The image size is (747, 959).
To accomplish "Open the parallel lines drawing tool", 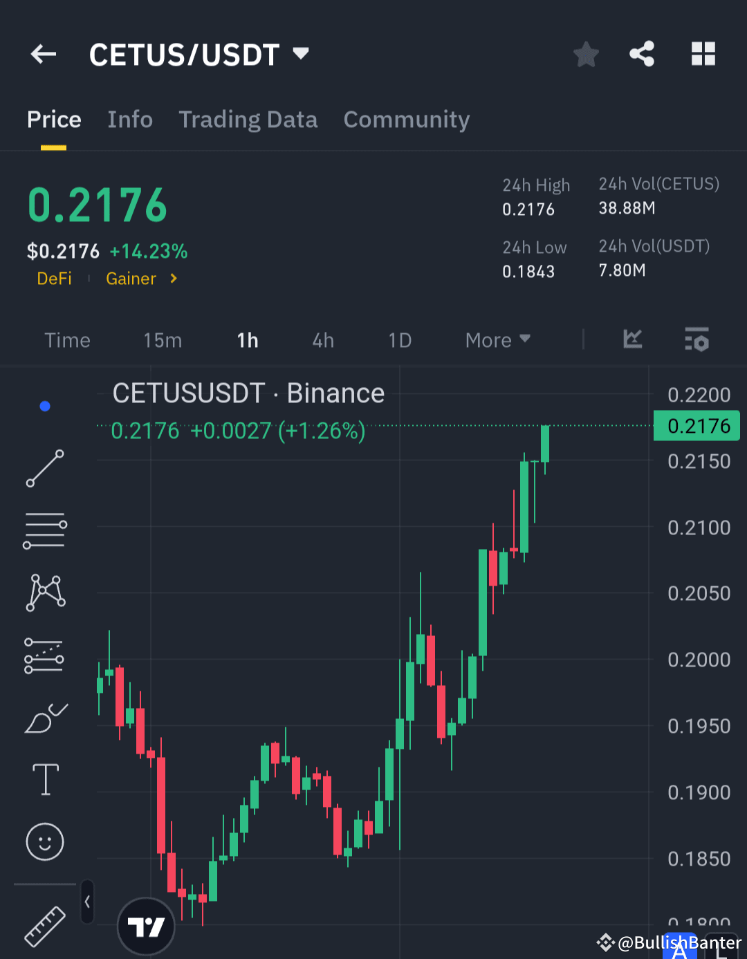I will [45, 530].
